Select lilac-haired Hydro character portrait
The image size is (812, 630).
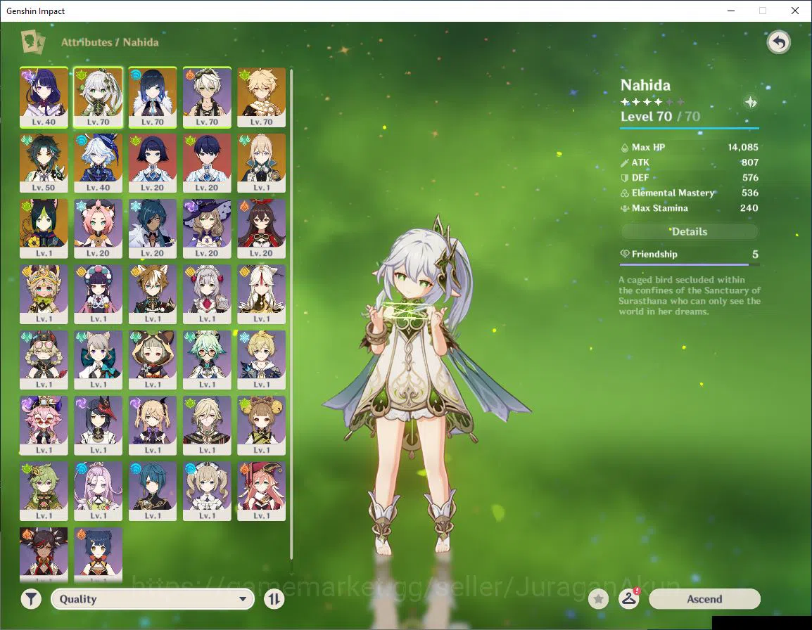click(x=98, y=491)
